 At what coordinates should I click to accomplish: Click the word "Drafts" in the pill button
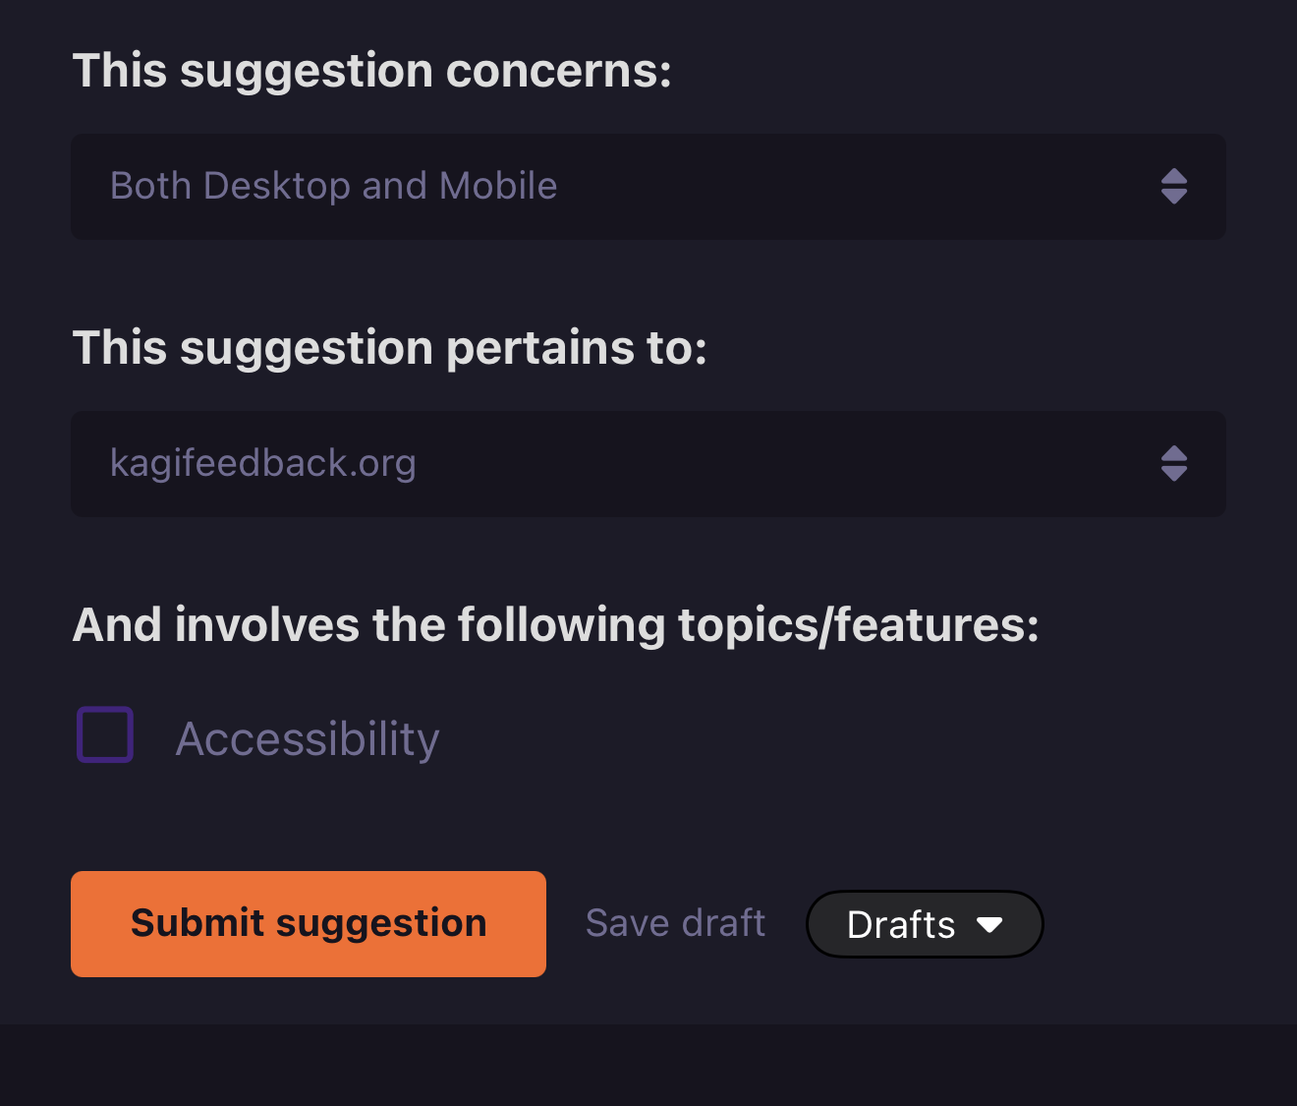[901, 925]
